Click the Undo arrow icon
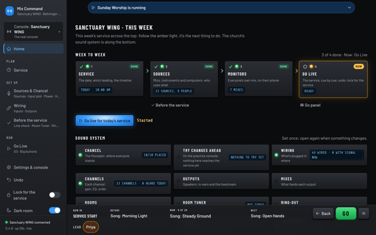 (9, 180)
